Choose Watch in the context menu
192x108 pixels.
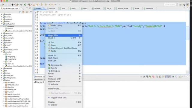click(64, 105)
